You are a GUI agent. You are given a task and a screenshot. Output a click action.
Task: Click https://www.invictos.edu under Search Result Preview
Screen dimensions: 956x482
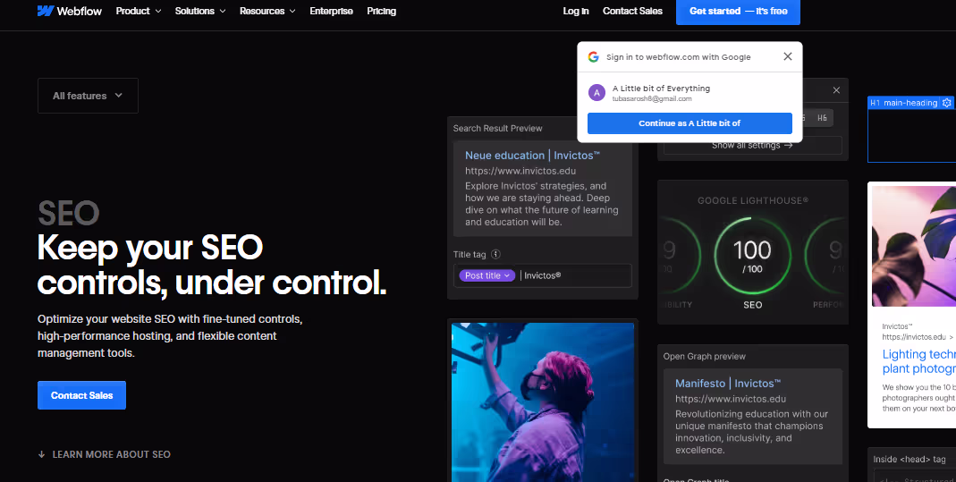pyautogui.click(x=520, y=171)
